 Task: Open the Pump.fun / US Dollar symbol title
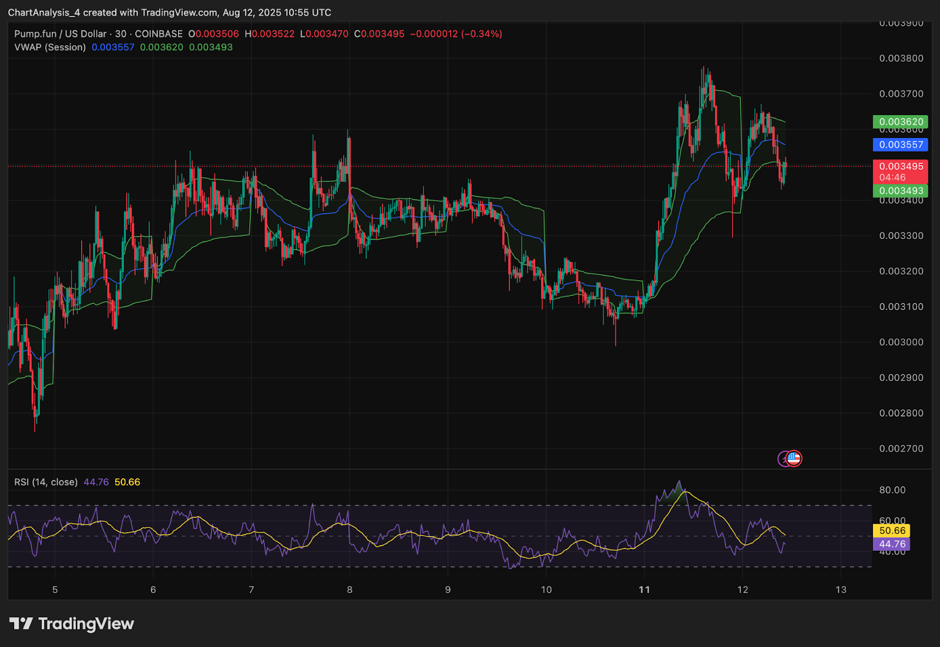coord(61,34)
